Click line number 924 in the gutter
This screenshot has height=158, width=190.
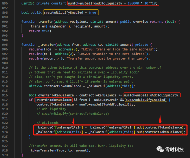pos(5,132)
